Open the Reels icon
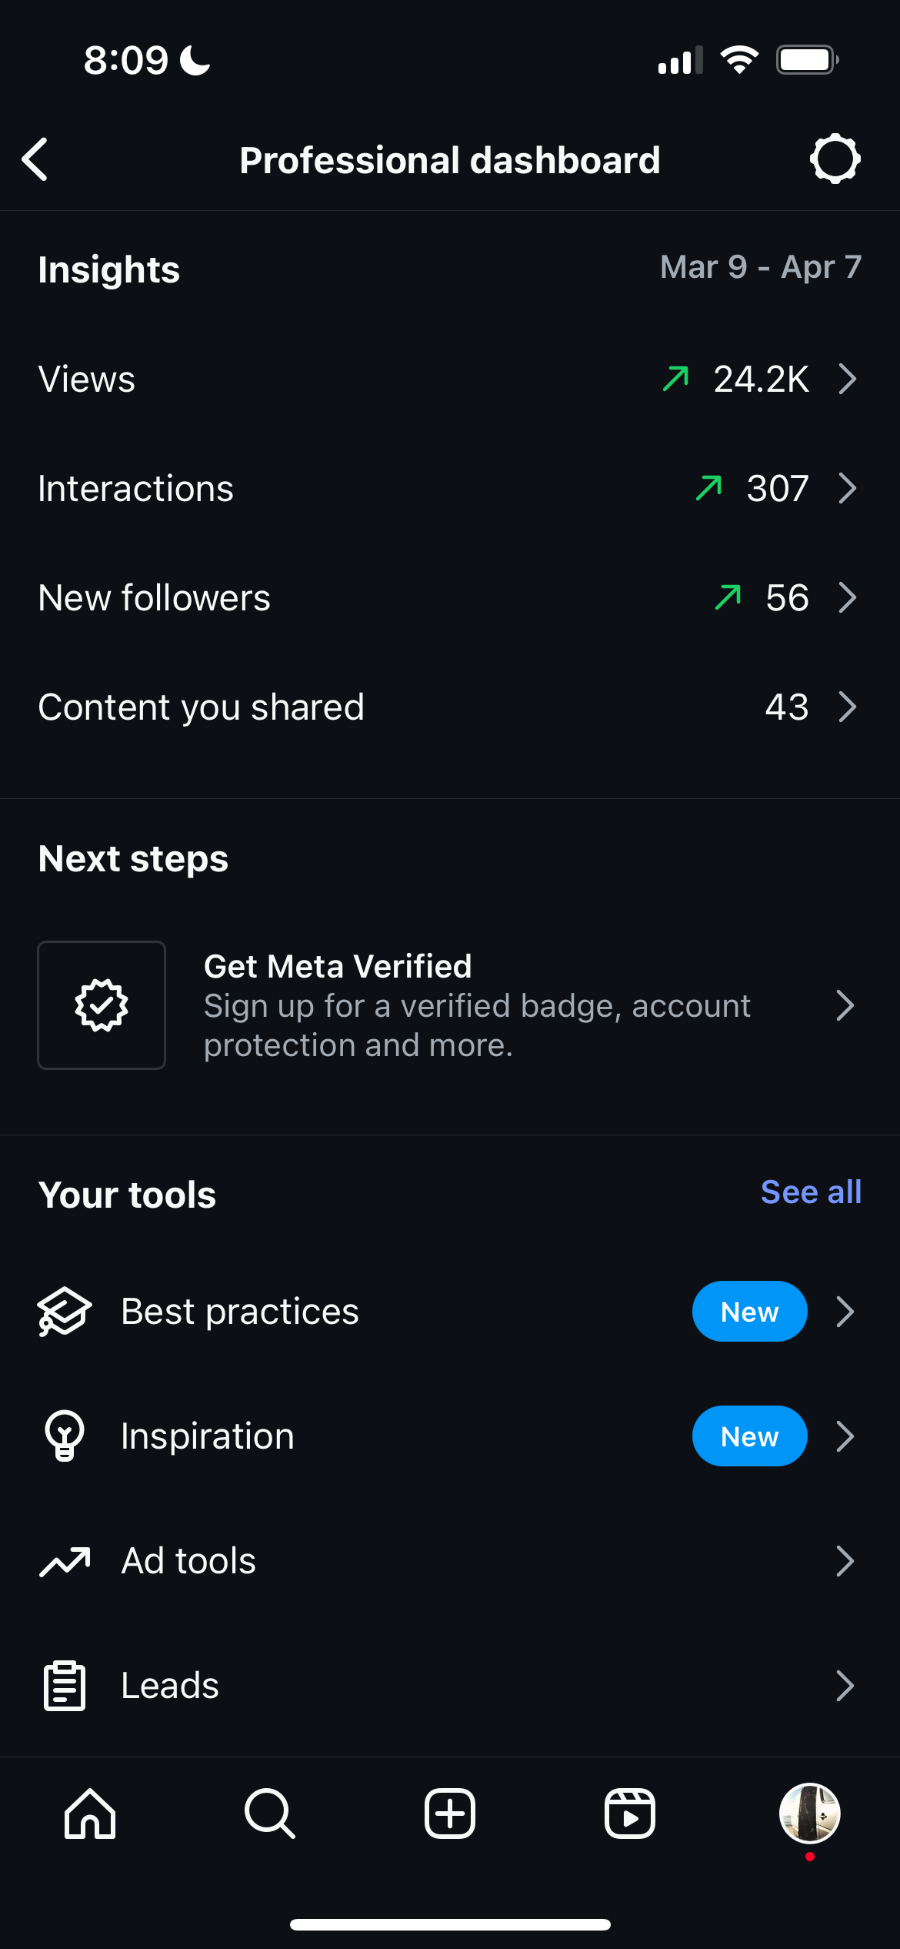Screen dimensions: 900x1949 [630, 1814]
